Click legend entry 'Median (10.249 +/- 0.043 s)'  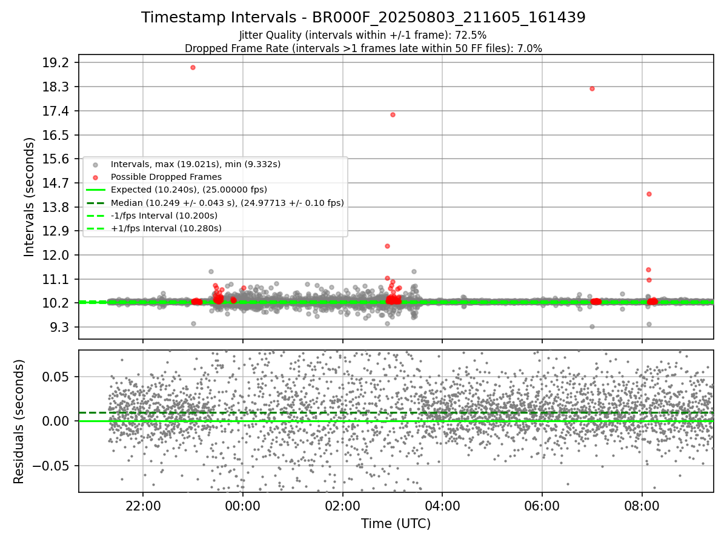coord(227,203)
